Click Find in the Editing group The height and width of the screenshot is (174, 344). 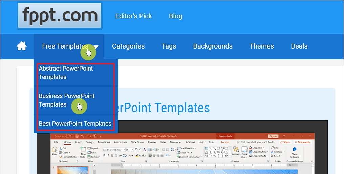275,148
